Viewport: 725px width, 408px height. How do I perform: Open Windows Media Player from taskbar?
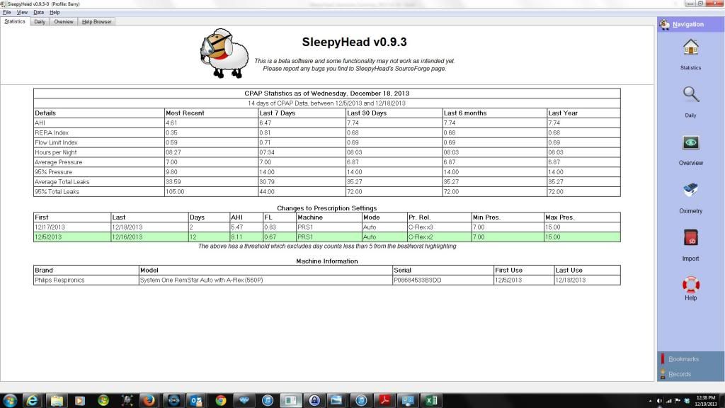[80, 400]
